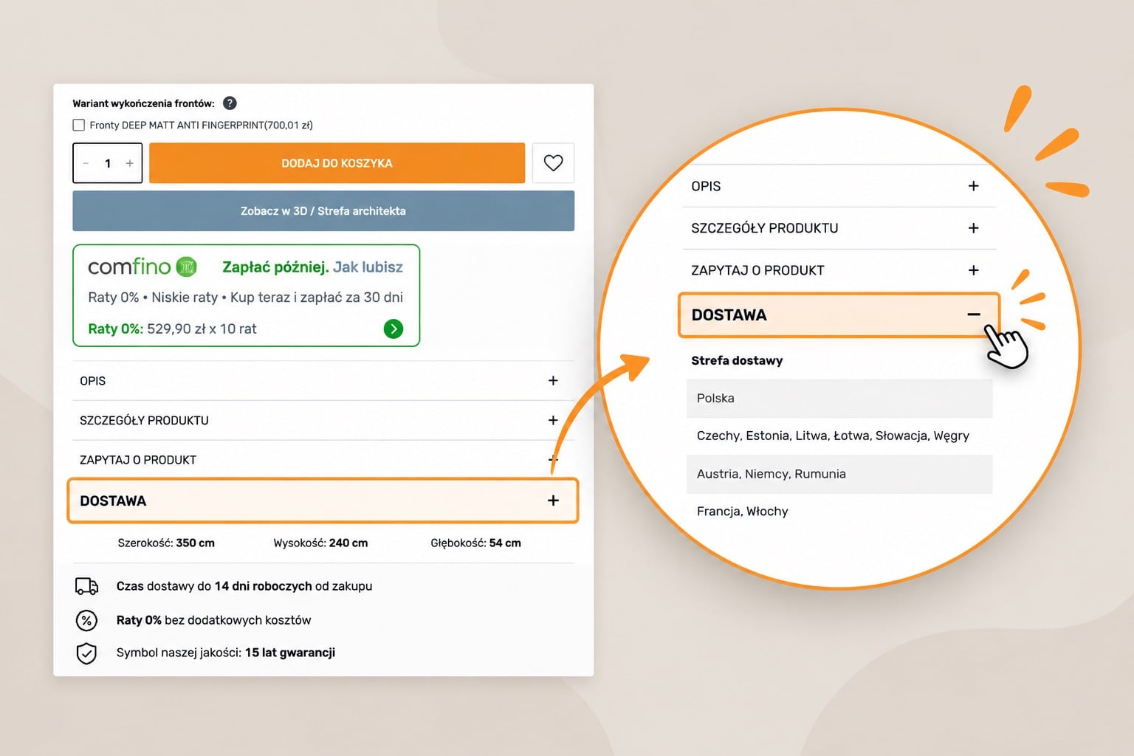This screenshot has height=756, width=1134.
Task: Click the Głębokość: 54 cm dimension
Action: [475, 543]
